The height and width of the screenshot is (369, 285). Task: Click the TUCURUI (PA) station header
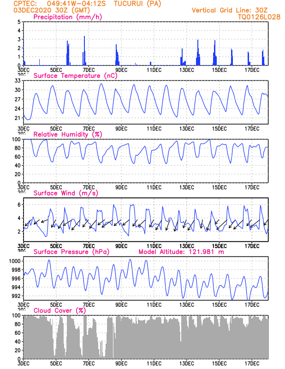[137, 4]
